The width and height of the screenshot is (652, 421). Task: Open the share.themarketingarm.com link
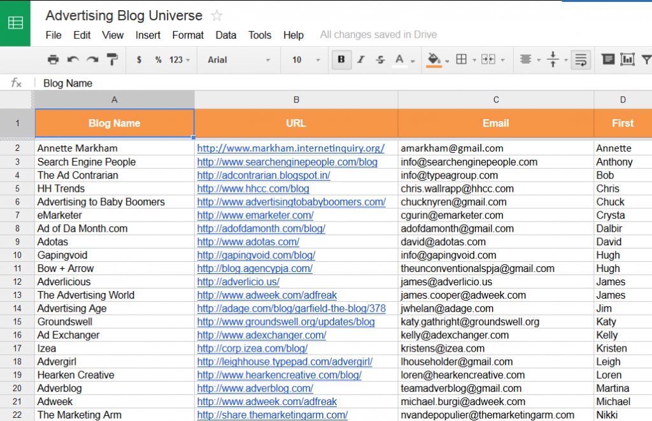coord(273,415)
